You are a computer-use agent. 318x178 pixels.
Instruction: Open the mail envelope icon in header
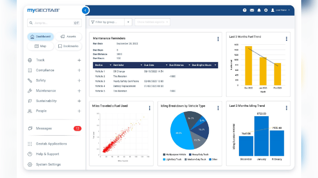252,10
